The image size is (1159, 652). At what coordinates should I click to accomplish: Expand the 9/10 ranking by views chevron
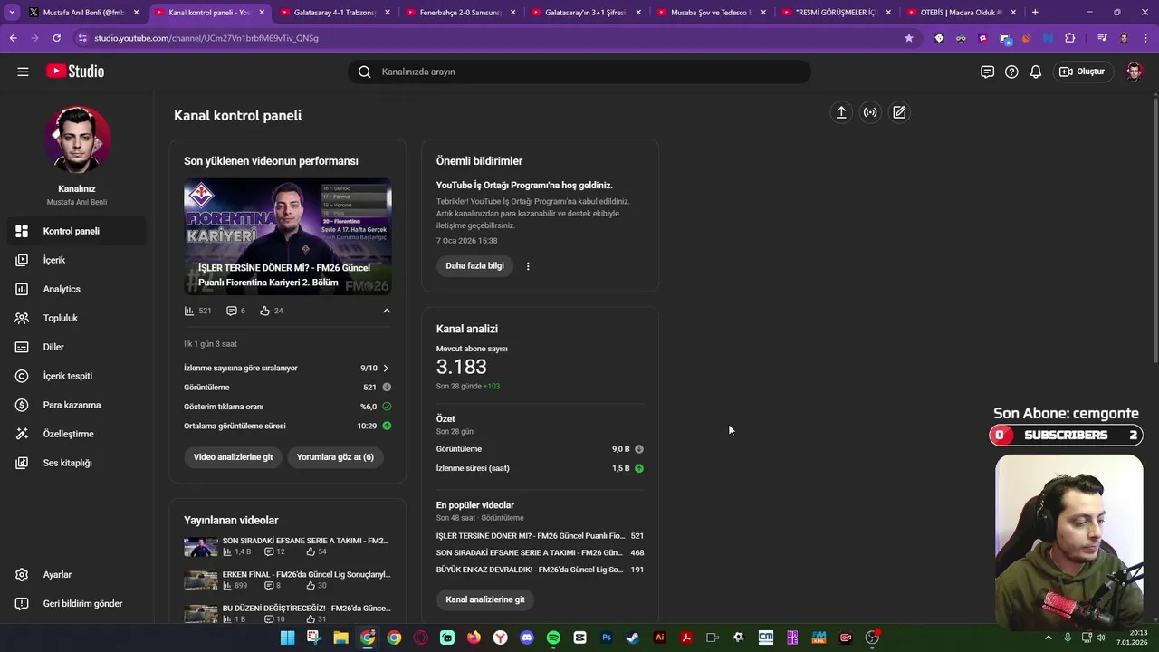coord(386,369)
